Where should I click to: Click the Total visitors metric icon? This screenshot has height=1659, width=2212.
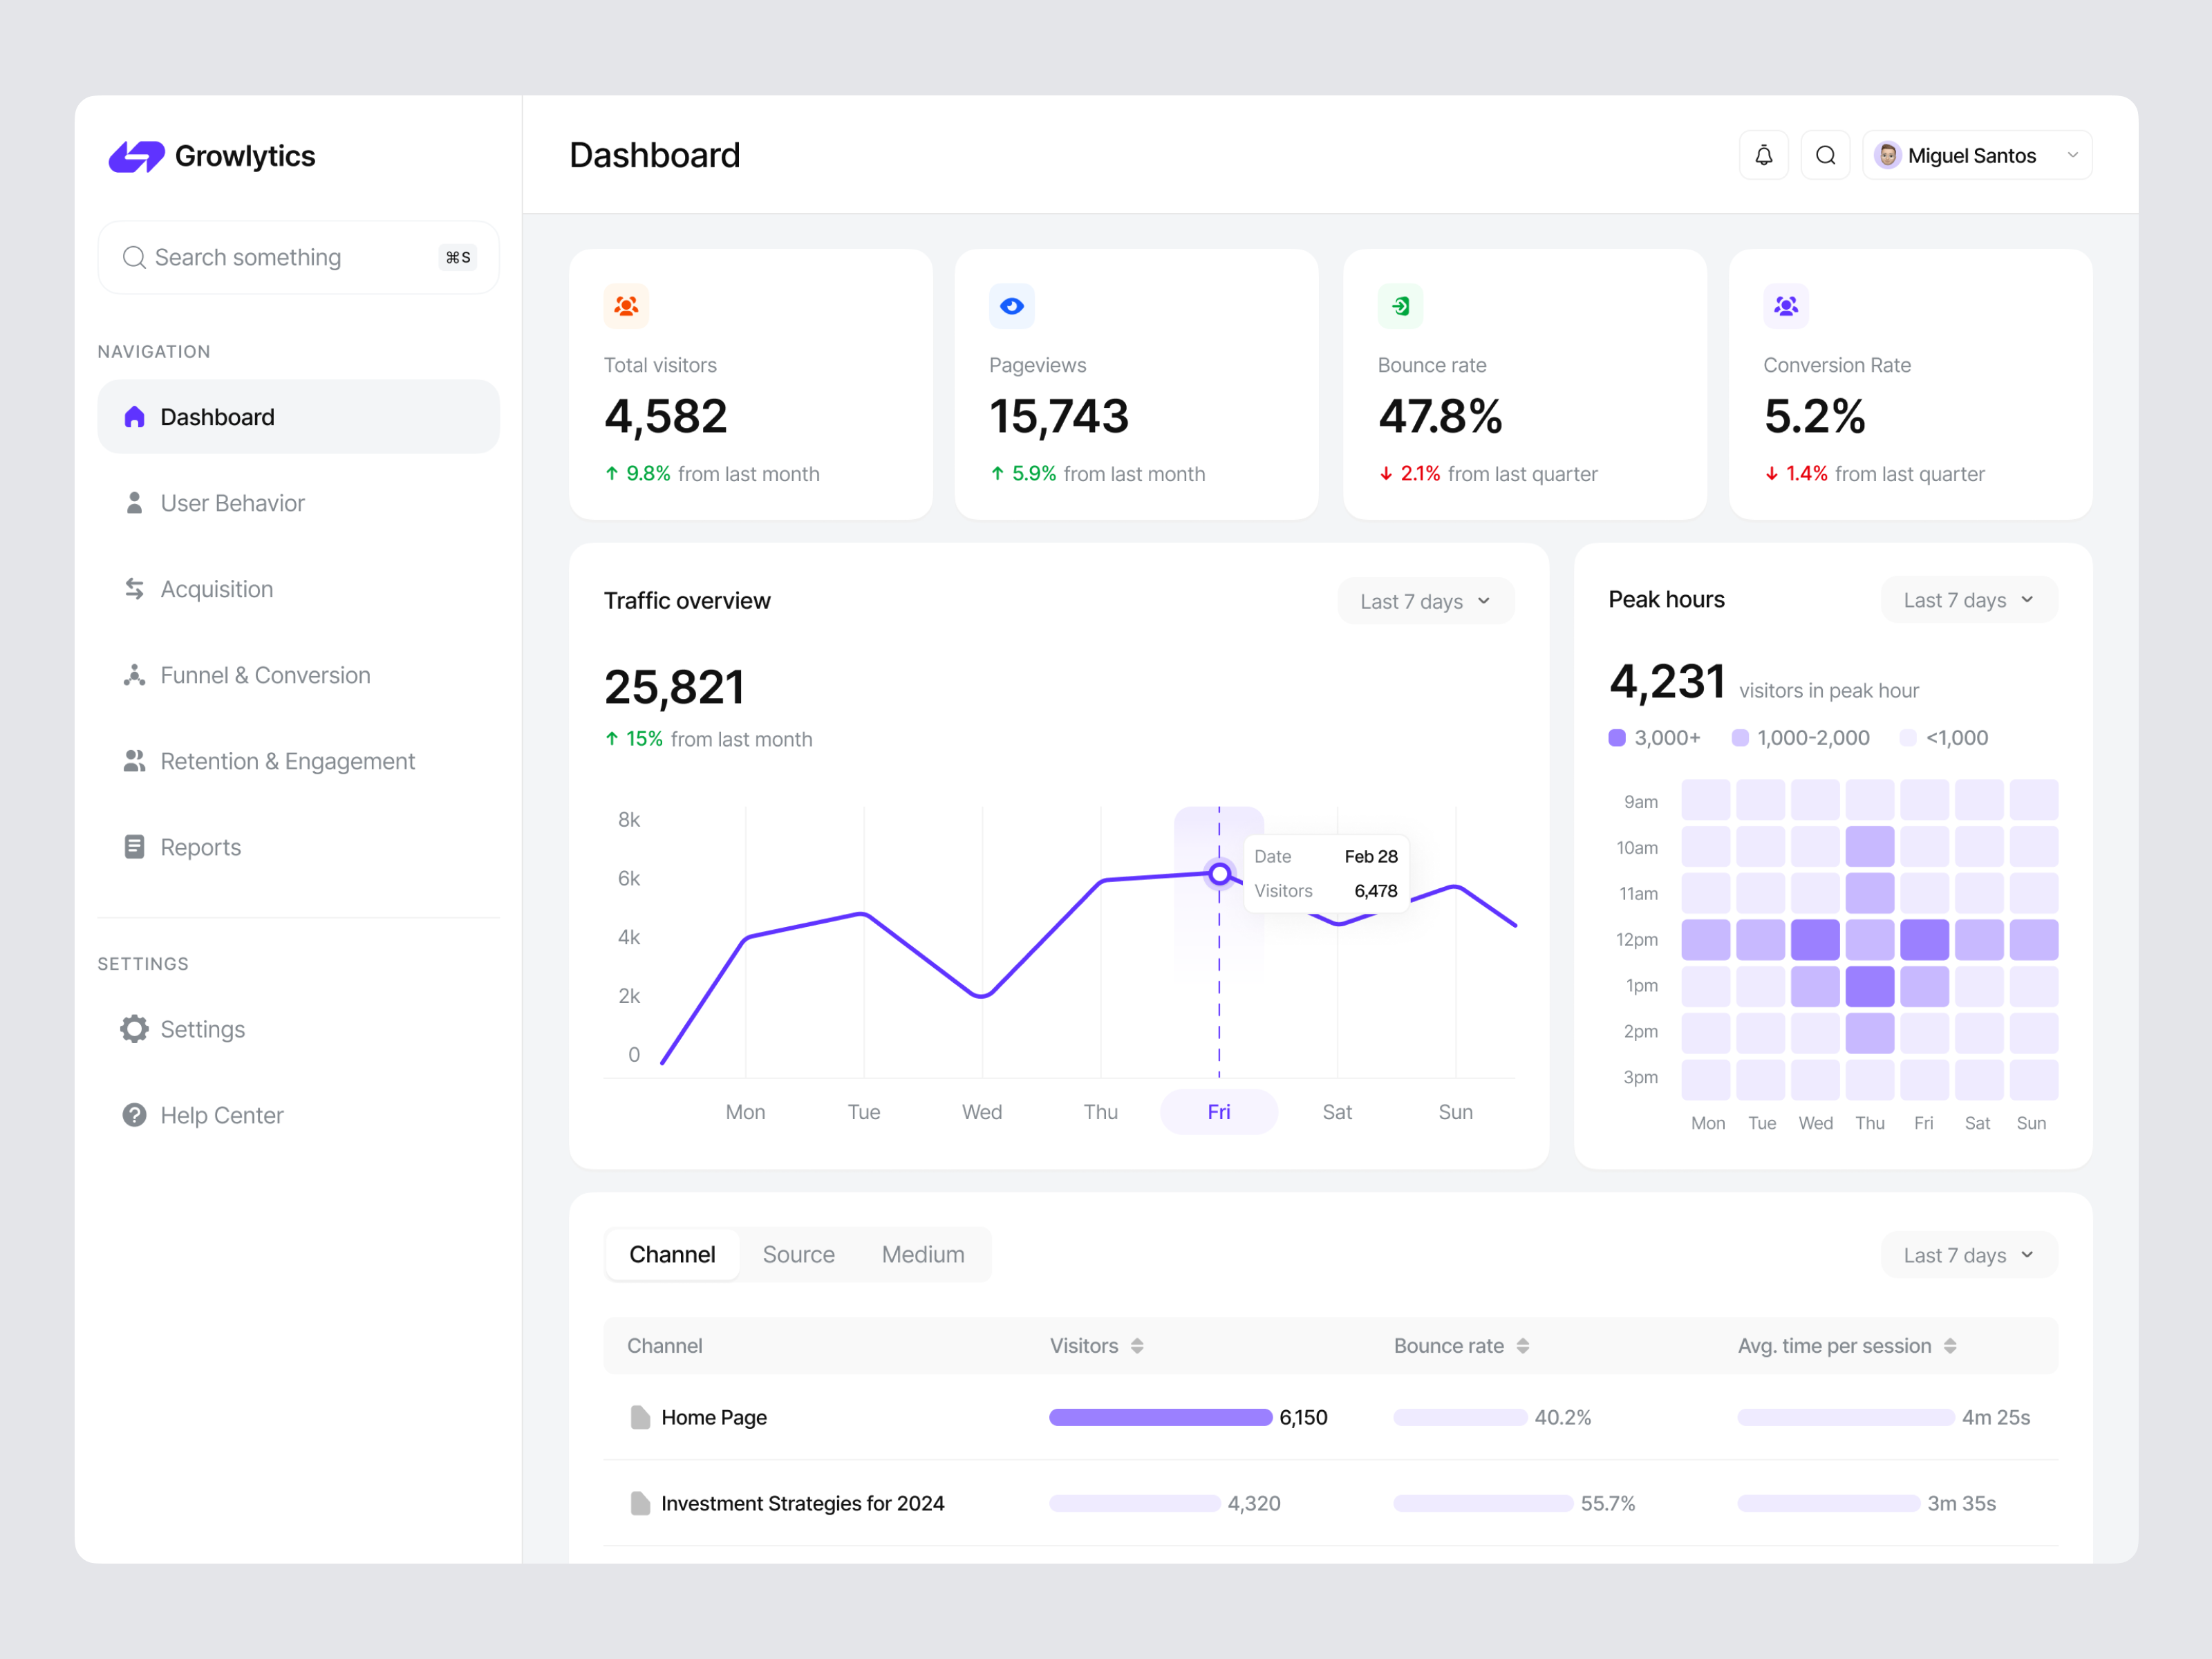pos(626,306)
